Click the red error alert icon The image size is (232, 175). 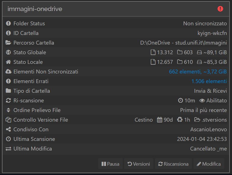[x=220, y=9]
